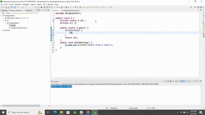Click the Task View taskbar icon

coord(48,112)
